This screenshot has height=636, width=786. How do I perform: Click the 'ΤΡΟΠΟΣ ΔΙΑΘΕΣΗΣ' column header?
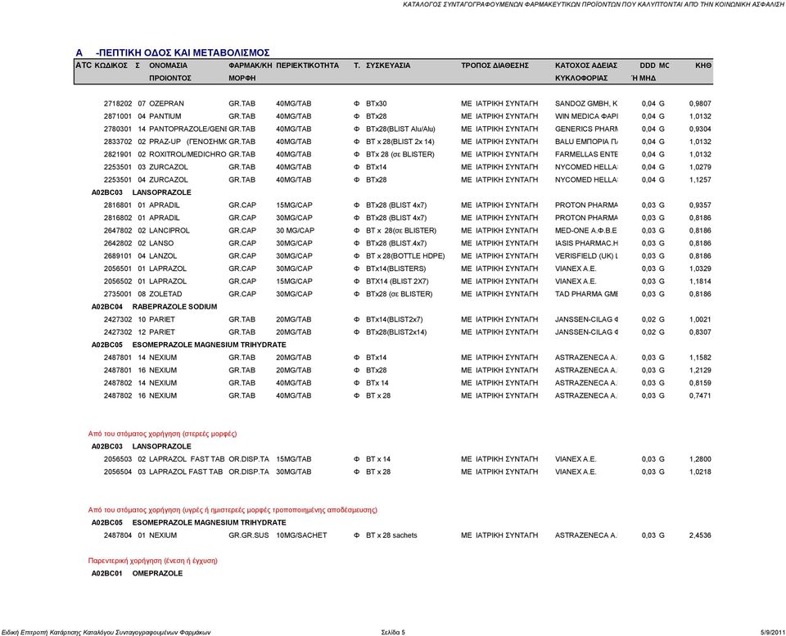click(x=495, y=65)
